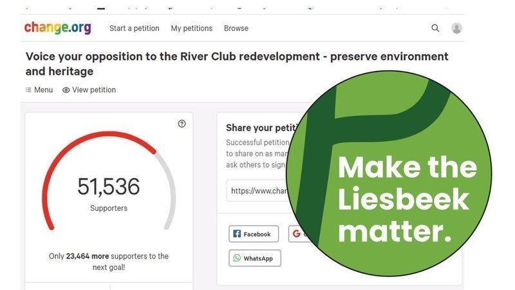Share the petition via WhatsApp
This screenshot has height=290, width=515.
point(255,258)
